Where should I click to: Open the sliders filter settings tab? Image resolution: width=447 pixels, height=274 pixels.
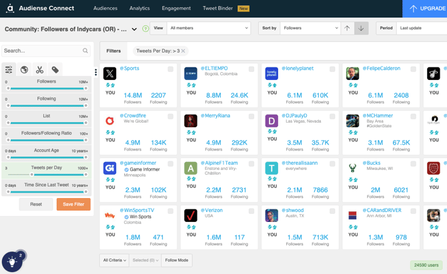[x=9, y=69]
